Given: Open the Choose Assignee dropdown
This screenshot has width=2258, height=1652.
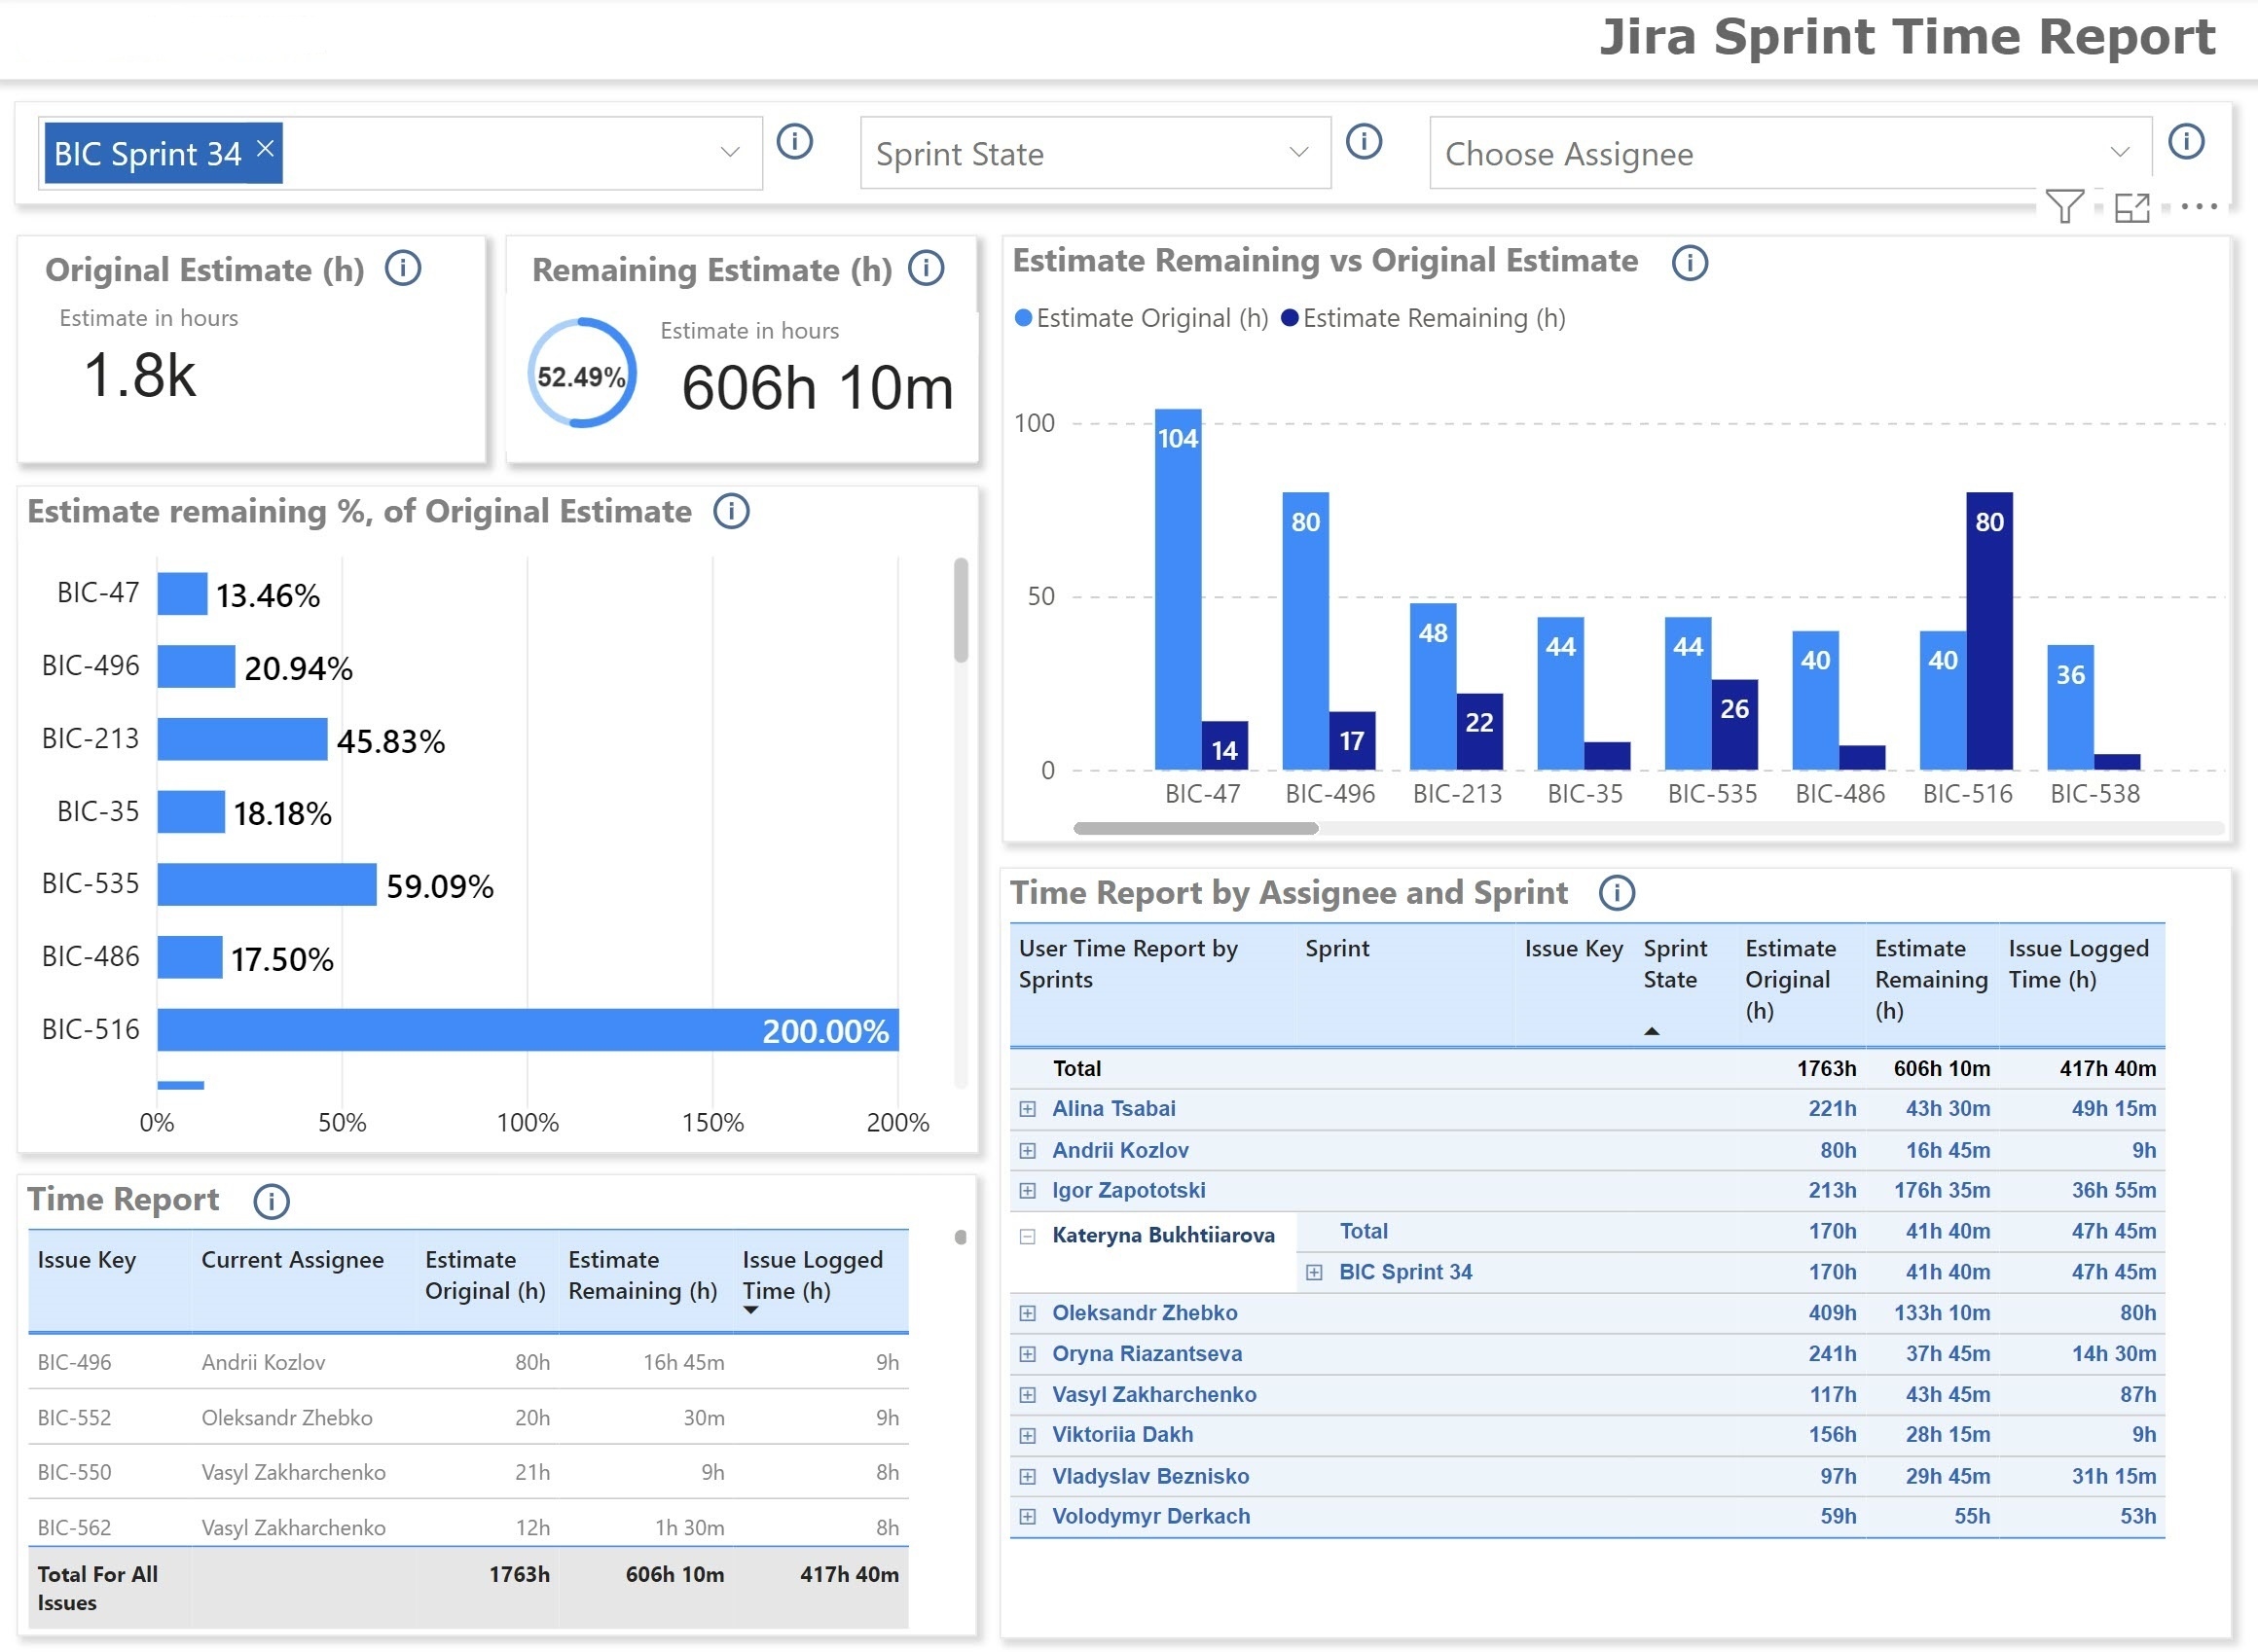Looking at the screenshot, I should point(1789,153).
